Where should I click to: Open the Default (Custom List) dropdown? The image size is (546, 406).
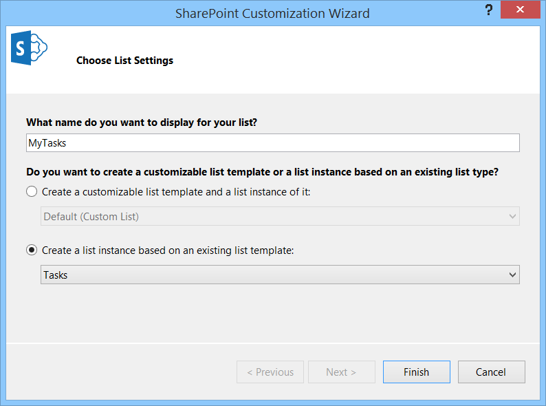point(280,216)
